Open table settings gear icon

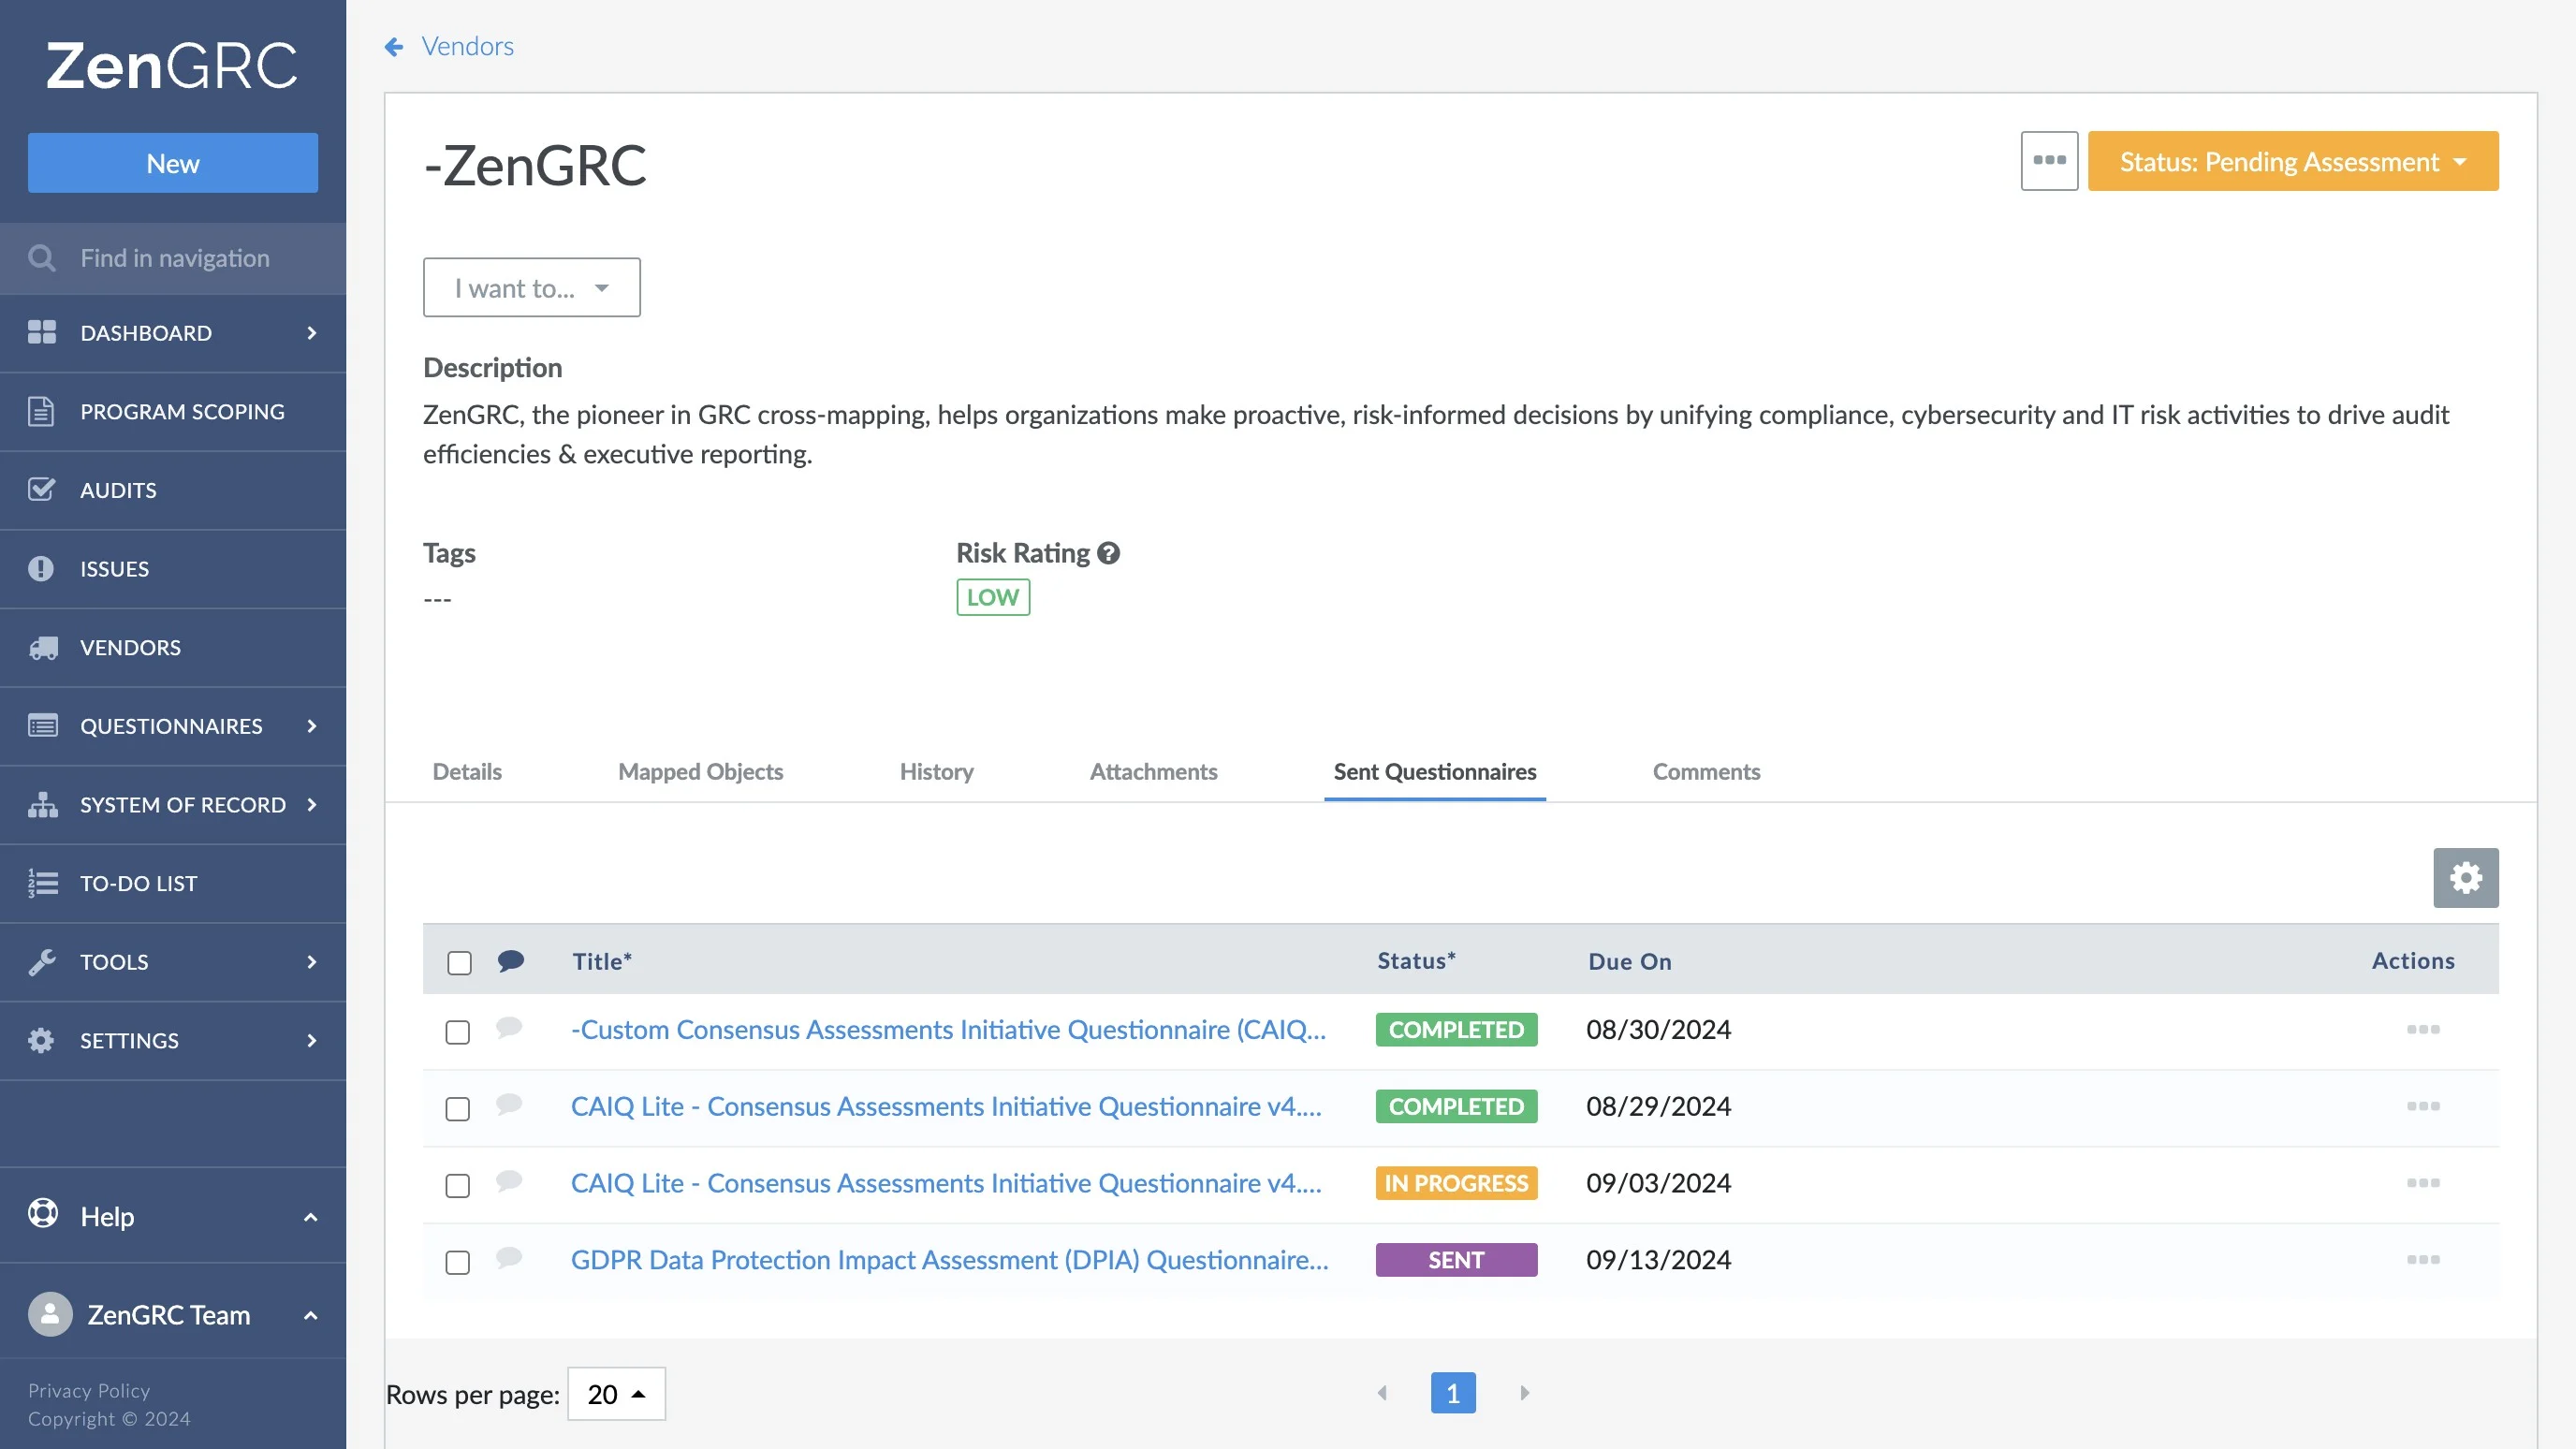tap(2465, 877)
